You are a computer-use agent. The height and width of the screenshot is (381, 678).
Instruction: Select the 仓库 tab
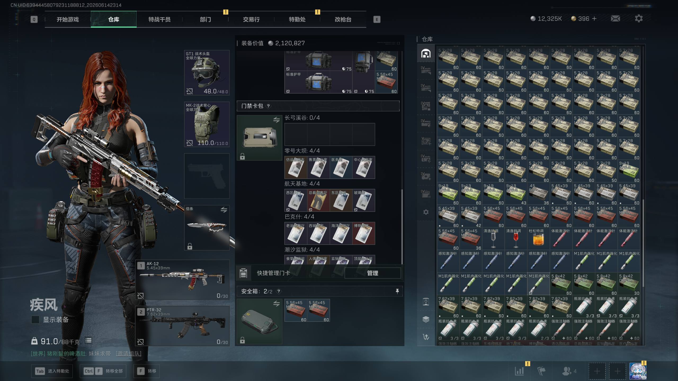114,19
